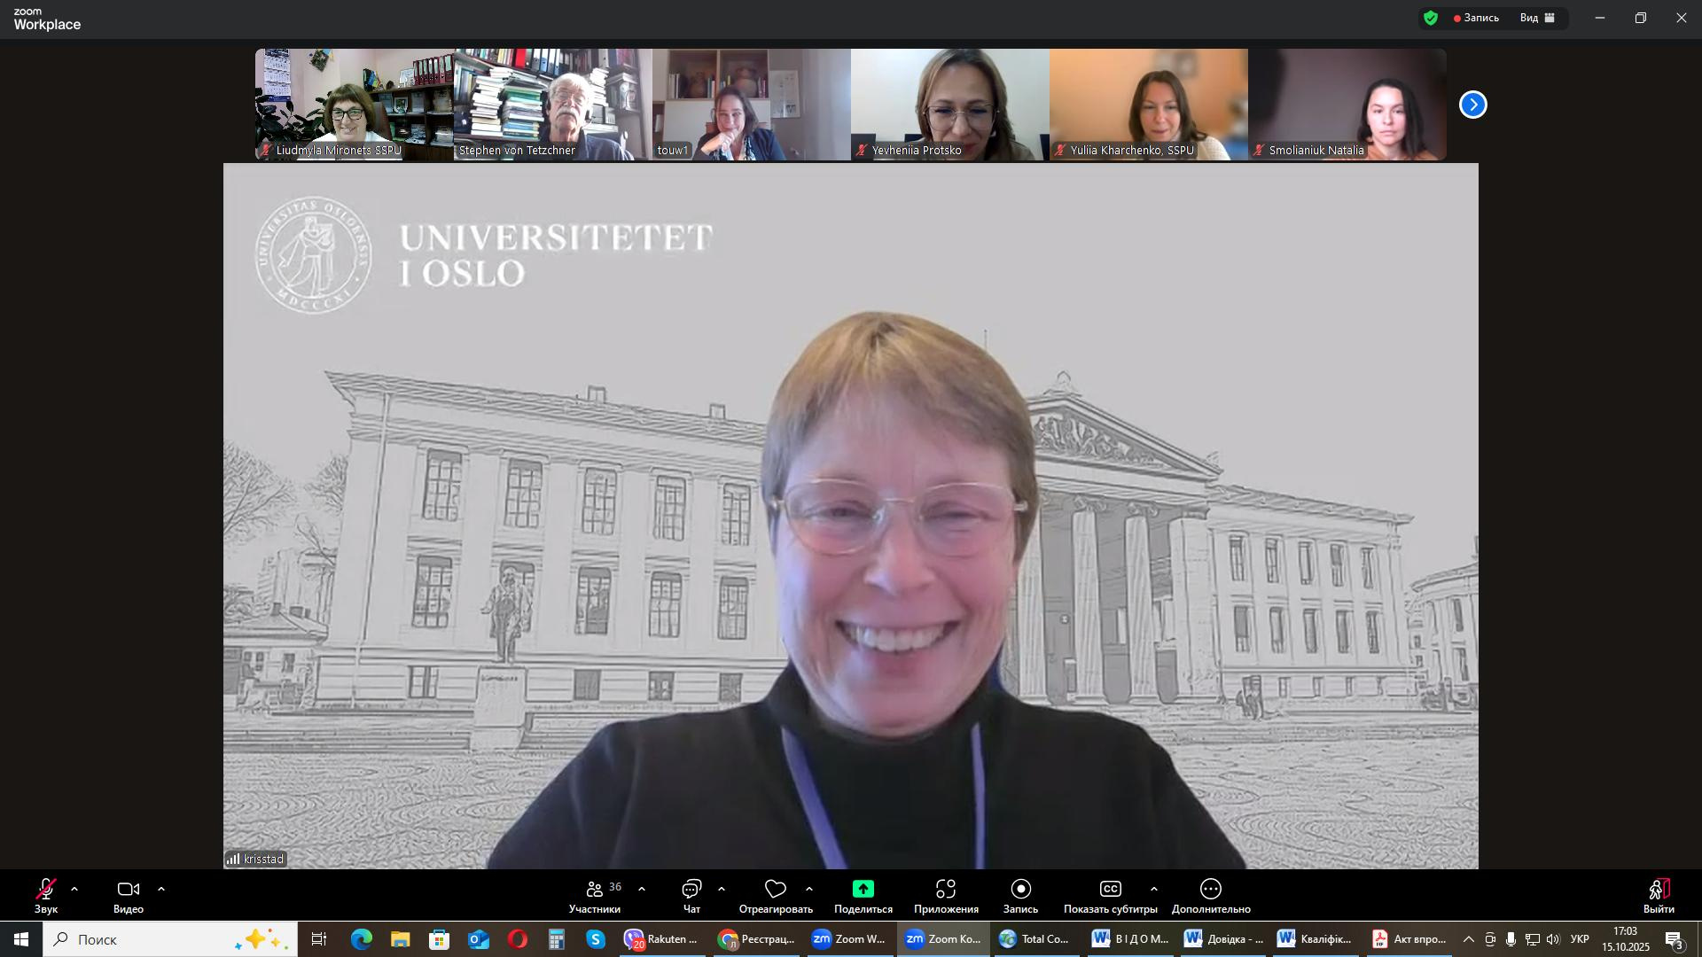Toggle recording with the Запись toolbar button
Viewport: 1702px width, 957px height.
pos(1020,891)
